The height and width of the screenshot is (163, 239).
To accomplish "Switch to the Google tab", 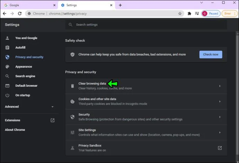I will (30, 5).
